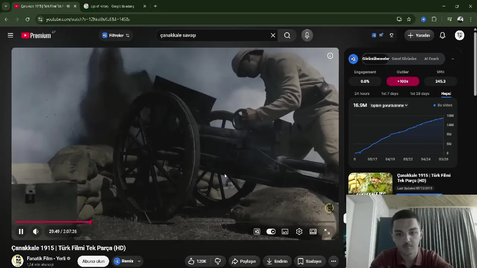Seek on the red video progress bar
Viewport: 477px width, 268px height.
pyautogui.click(x=175, y=222)
